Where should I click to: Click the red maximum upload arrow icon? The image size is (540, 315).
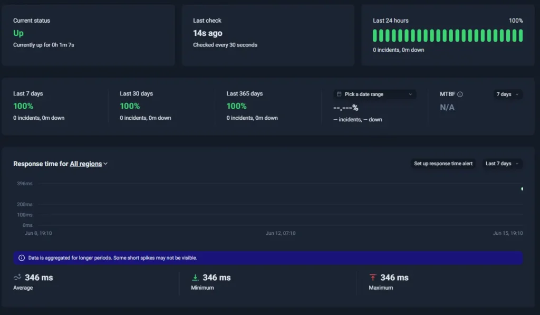[x=373, y=278]
